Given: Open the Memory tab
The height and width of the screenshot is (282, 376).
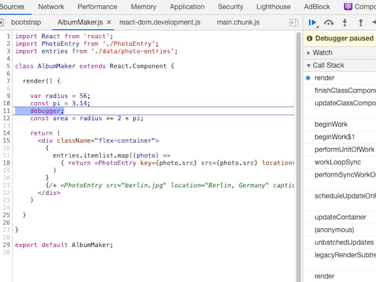Looking at the screenshot, I should (x=144, y=7).
